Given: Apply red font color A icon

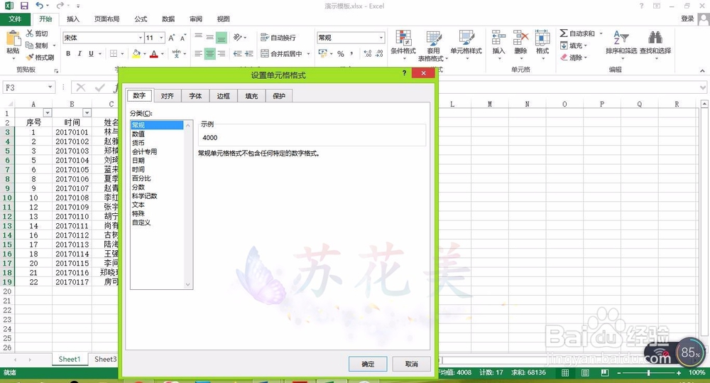Looking at the screenshot, I should 154,53.
